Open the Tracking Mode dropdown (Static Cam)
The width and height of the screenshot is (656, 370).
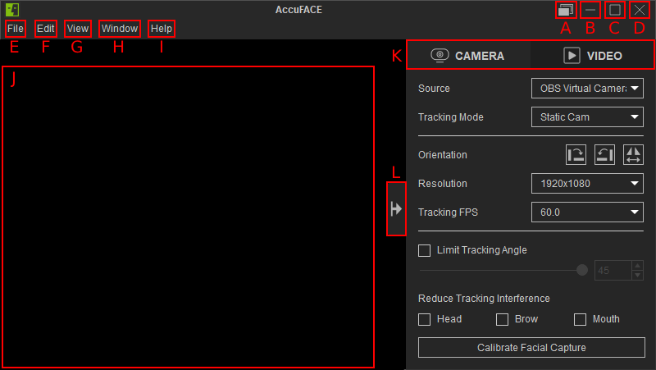coord(587,117)
